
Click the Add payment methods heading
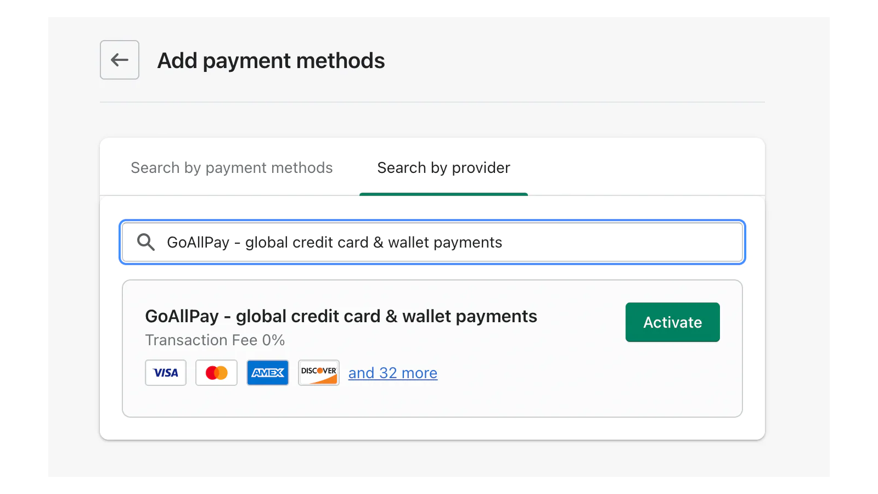(271, 60)
